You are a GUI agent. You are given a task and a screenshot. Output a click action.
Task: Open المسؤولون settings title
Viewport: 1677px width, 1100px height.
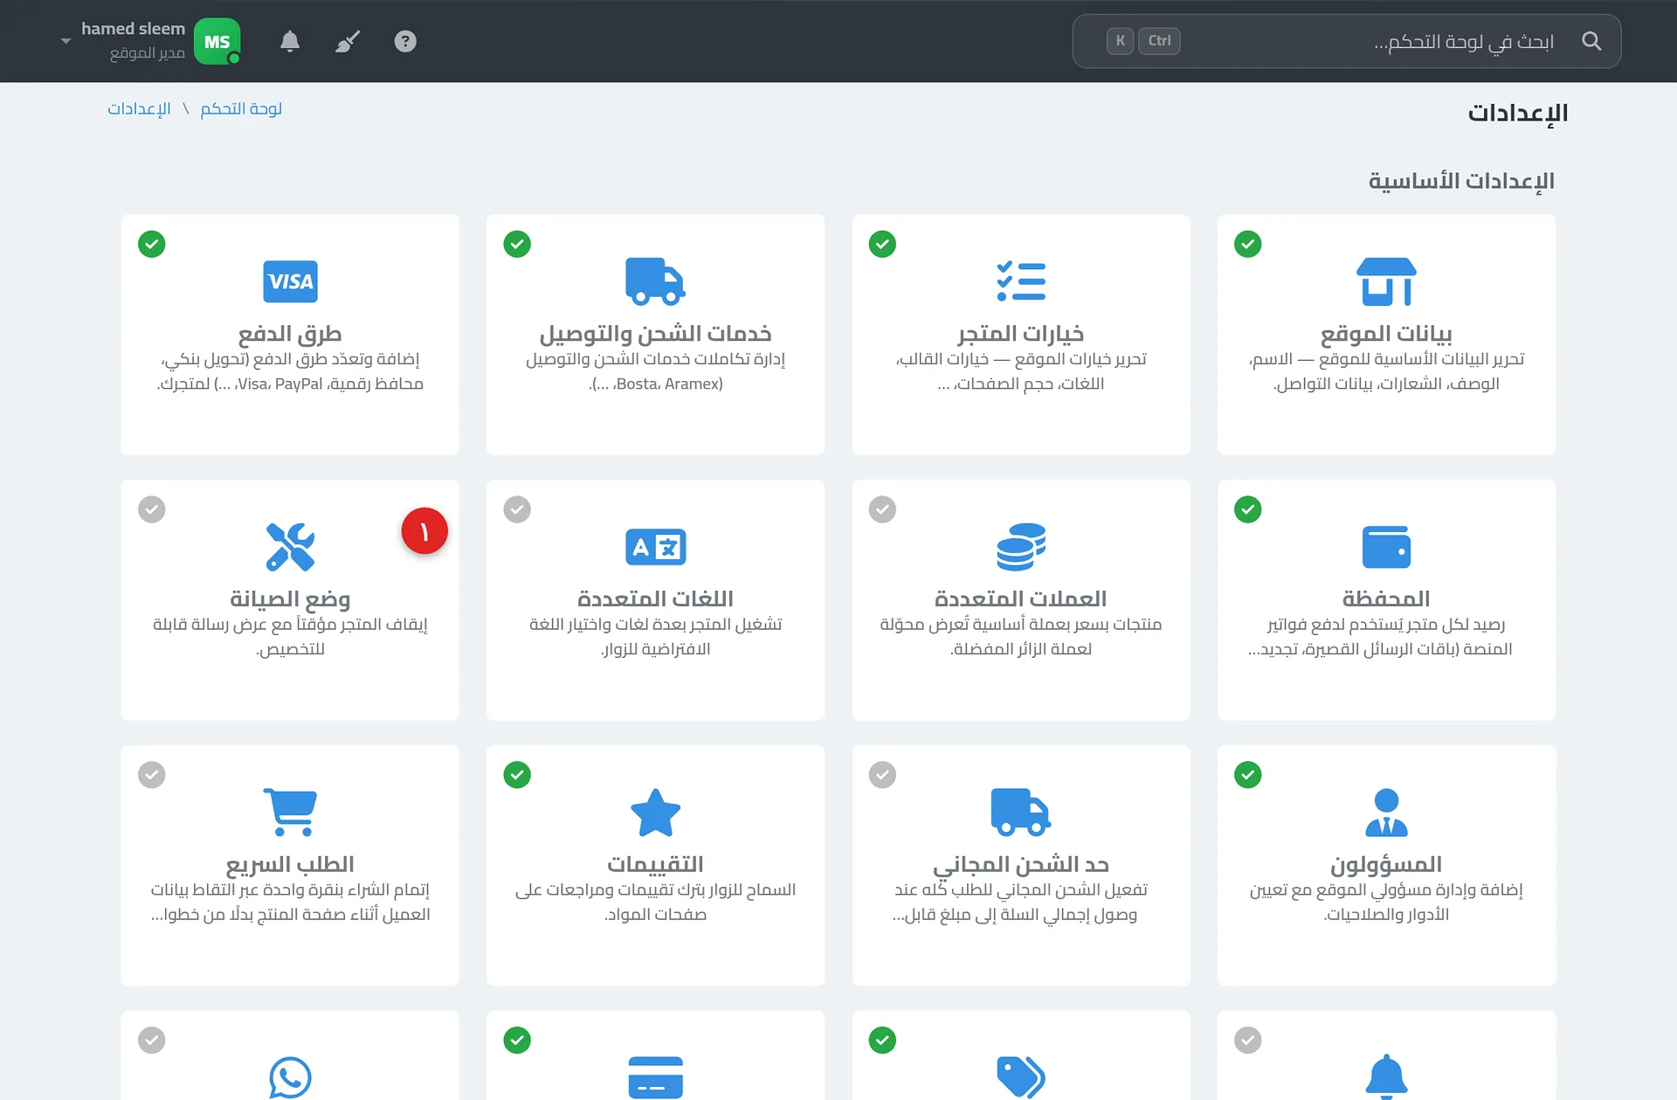click(1386, 865)
